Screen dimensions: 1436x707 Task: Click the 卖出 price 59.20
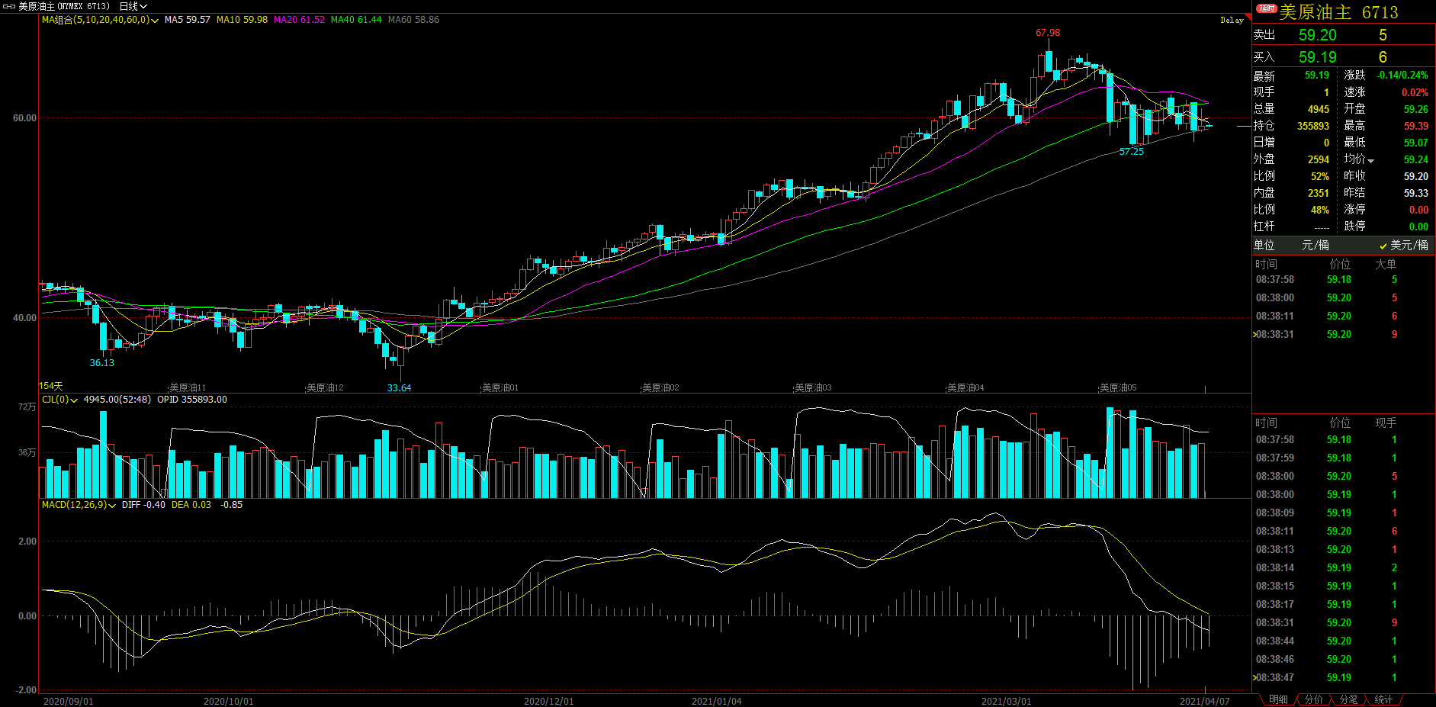point(1318,35)
